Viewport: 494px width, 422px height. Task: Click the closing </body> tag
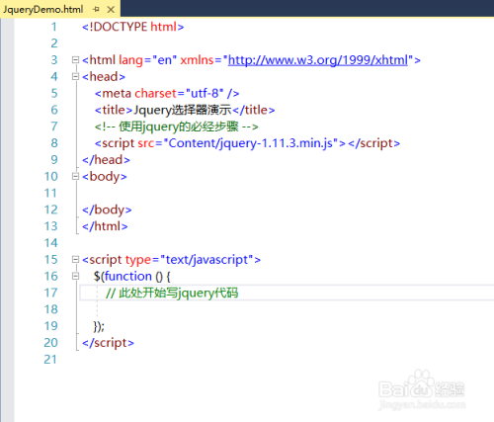click(107, 210)
